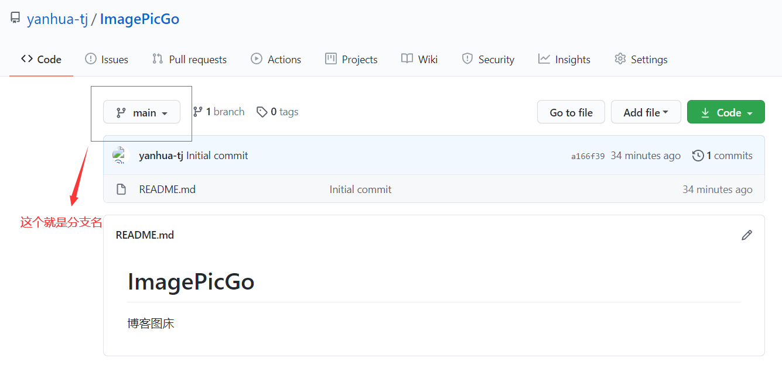Open the yanhua-tj owner profile link

pos(57,19)
